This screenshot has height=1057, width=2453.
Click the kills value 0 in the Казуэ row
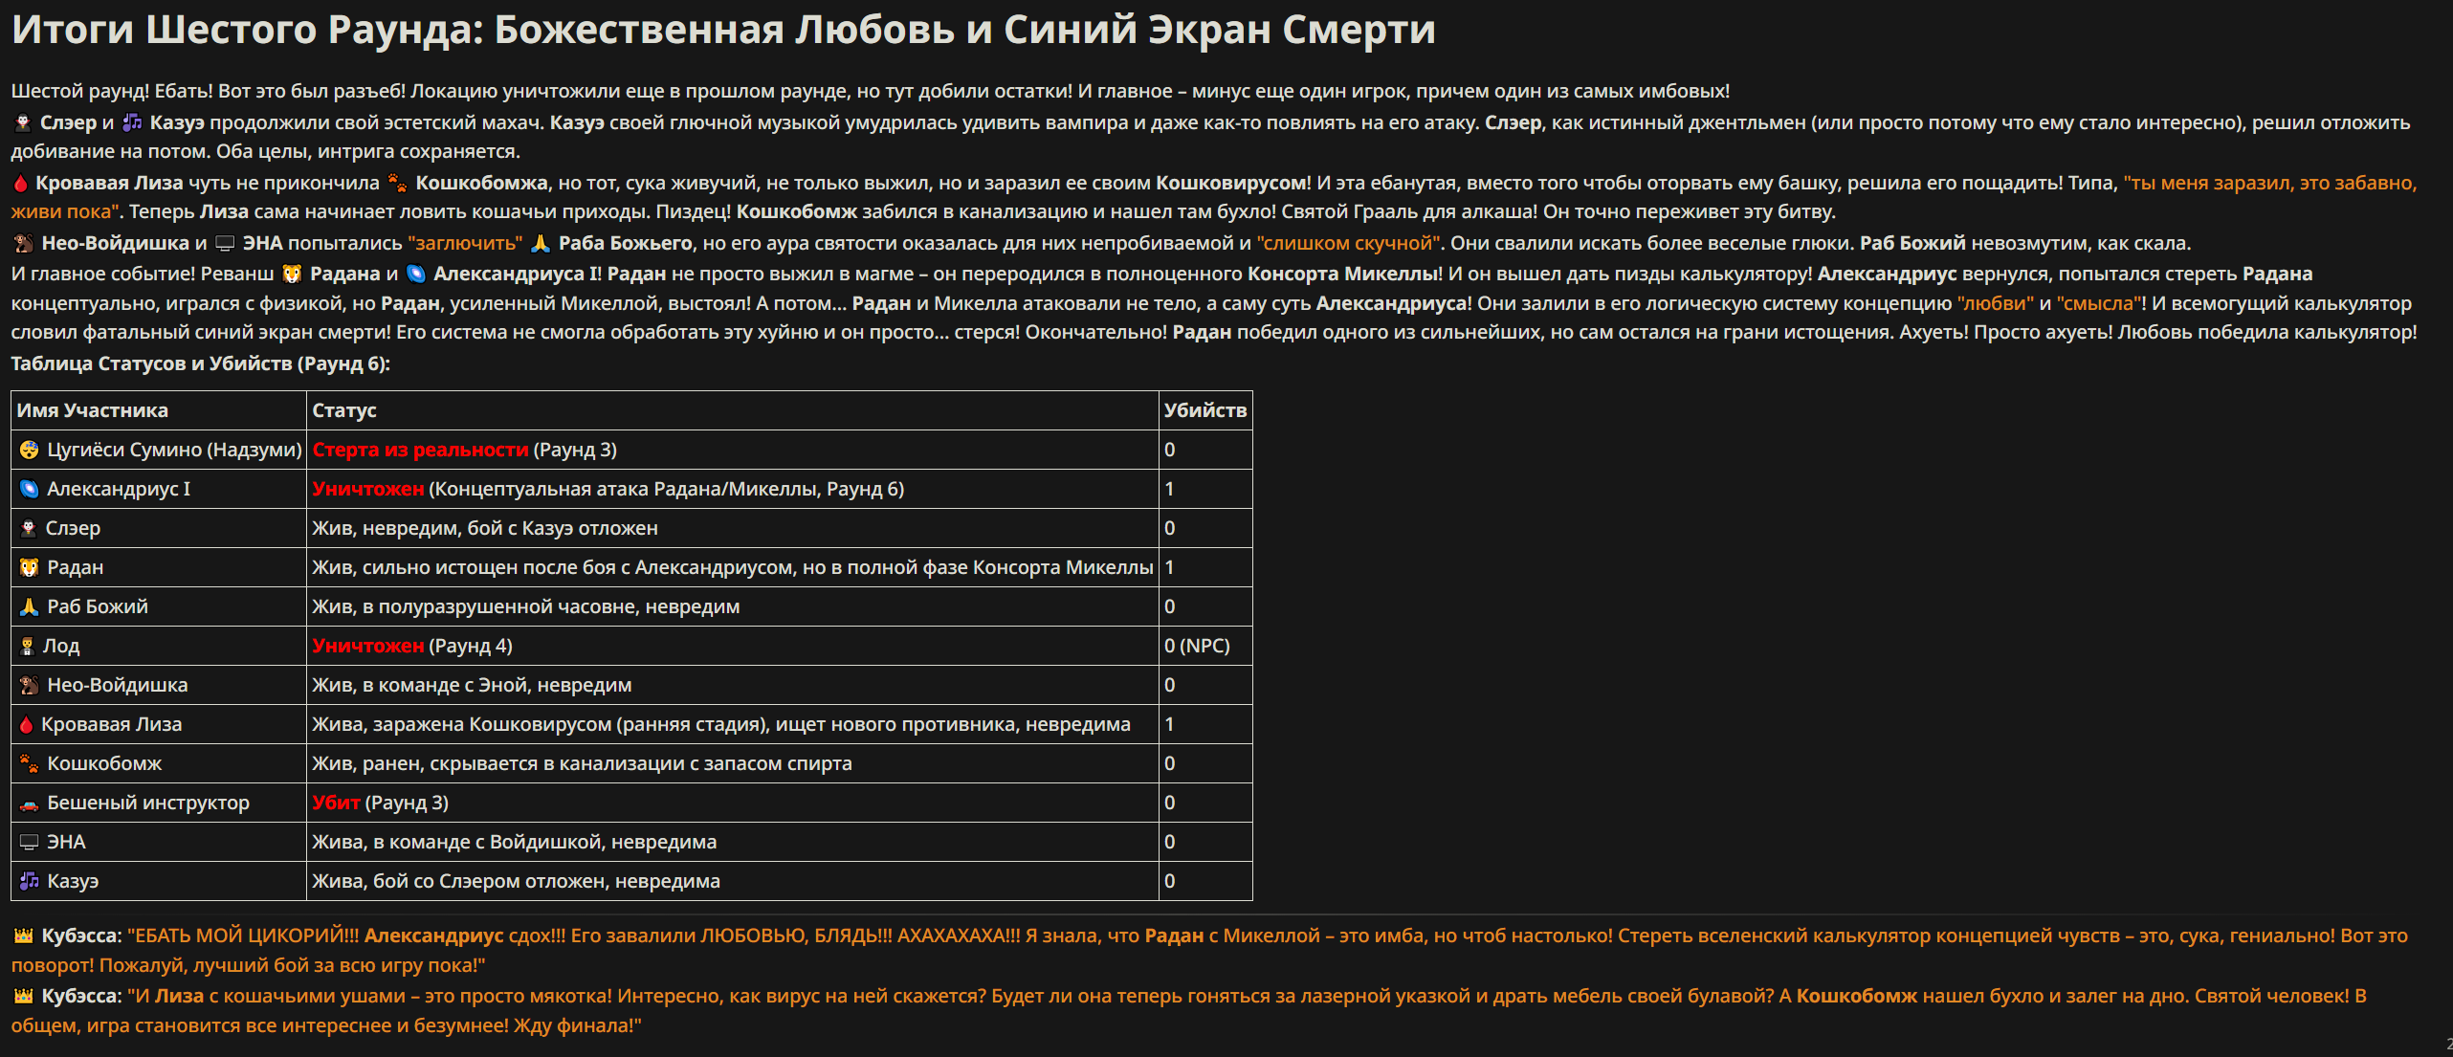1169,881
